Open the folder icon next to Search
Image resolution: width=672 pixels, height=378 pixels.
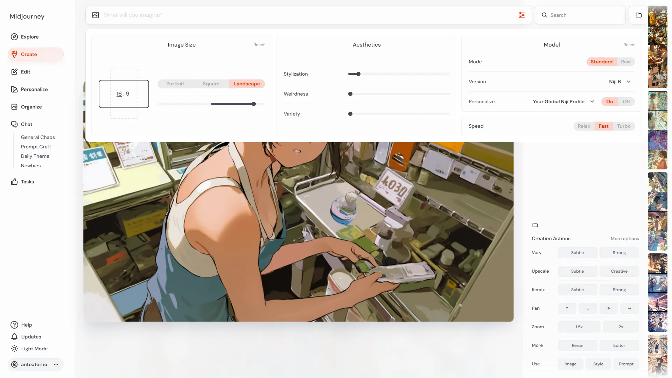pyautogui.click(x=638, y=15)
